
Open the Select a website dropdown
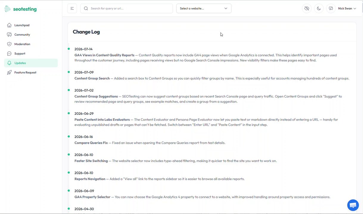204,8
